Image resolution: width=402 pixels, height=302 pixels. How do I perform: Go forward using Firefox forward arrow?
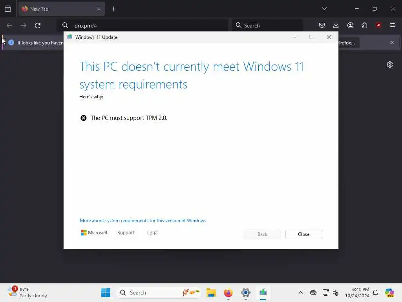tap(24, 26)
